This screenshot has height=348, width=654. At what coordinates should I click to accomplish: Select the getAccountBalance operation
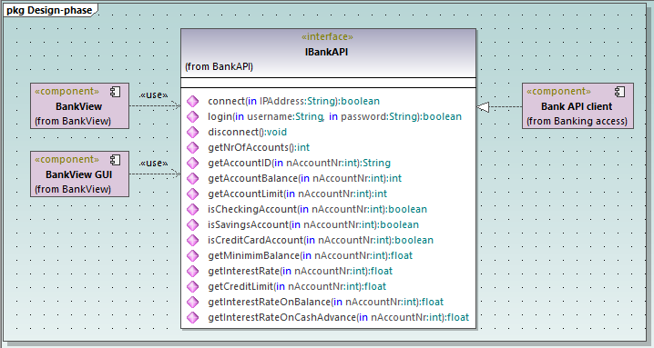[305, 178]
